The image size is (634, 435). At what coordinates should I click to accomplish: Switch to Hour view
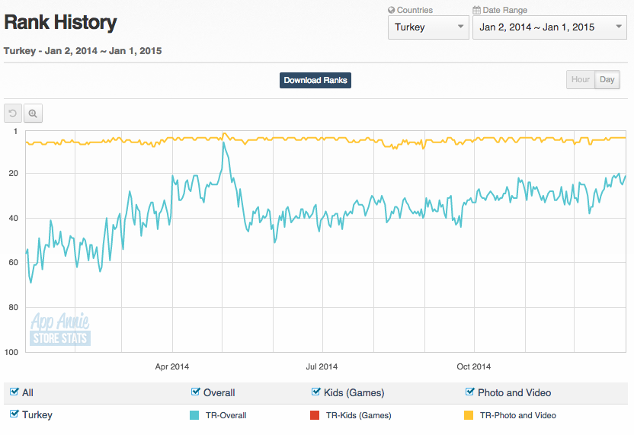[x=580, y=80]
